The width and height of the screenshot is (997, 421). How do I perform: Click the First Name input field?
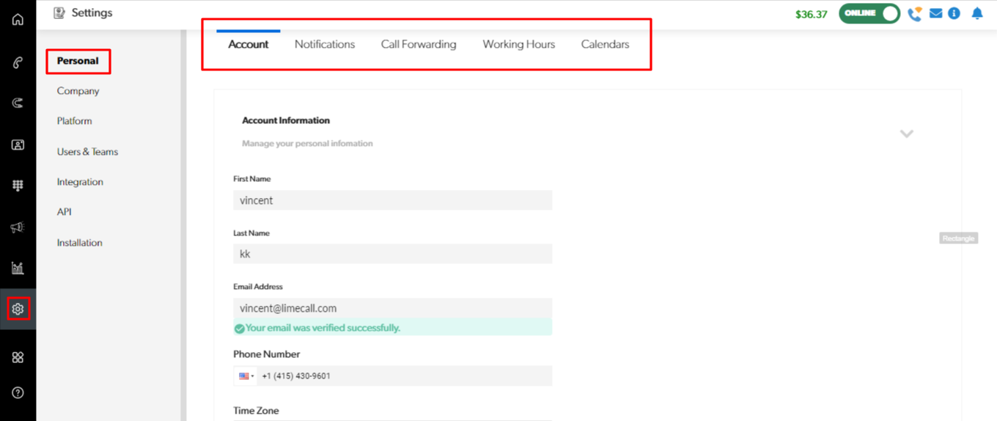click(x=392, y=200)
